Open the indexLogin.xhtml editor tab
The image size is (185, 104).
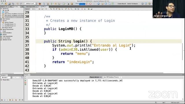(31, 7)
